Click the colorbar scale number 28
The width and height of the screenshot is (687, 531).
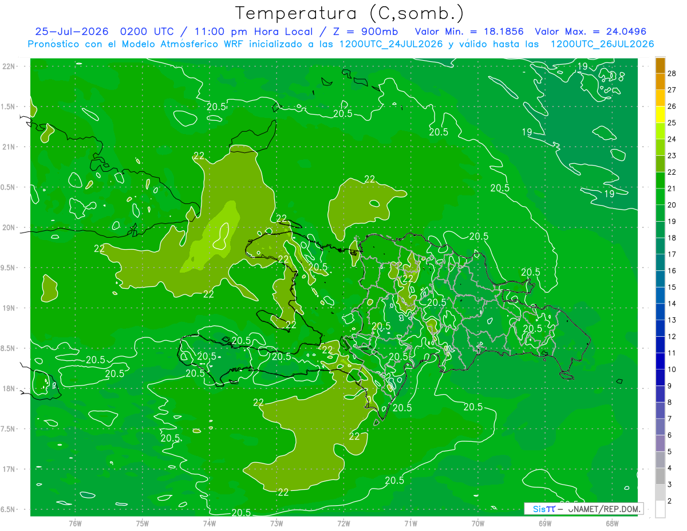pos(672,73)
